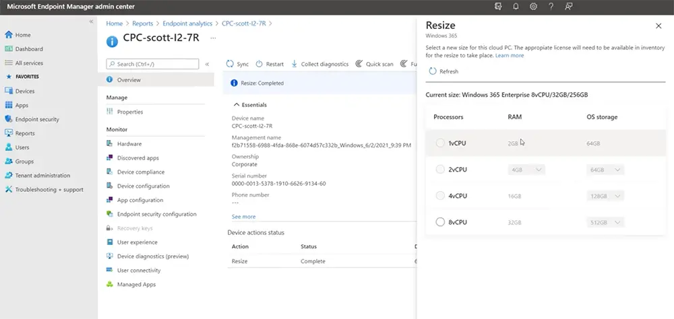This screenshot has height=319, width=674.
Task: Collapse the device menu pane chevron
Action: coord(207,64)
